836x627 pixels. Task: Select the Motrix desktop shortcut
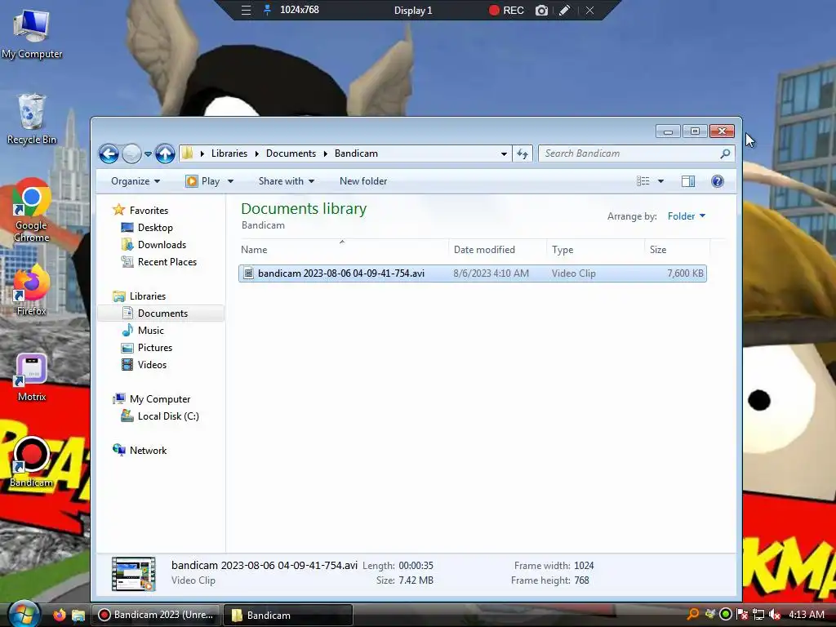pyautogui.click(x=32, y=377)
